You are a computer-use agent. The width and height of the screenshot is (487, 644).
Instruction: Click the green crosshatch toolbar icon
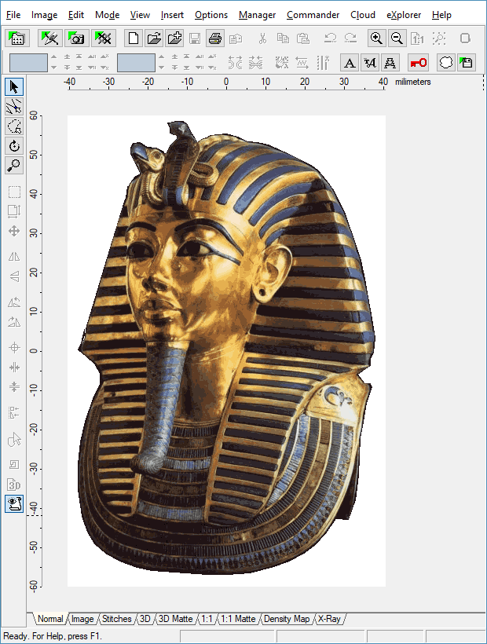(103, 38)
